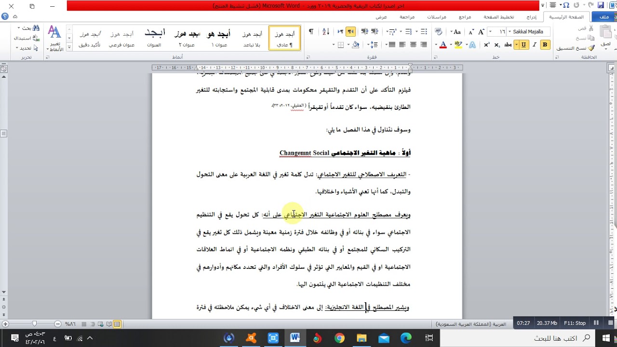Image resolution: width=617 pixels, height=347 pixels.
Task: Click zoom in plus button
Action: click(5, 324)
